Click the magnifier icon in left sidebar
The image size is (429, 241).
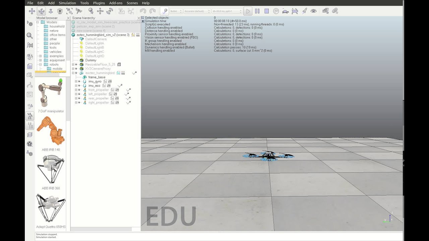point(30,35)
